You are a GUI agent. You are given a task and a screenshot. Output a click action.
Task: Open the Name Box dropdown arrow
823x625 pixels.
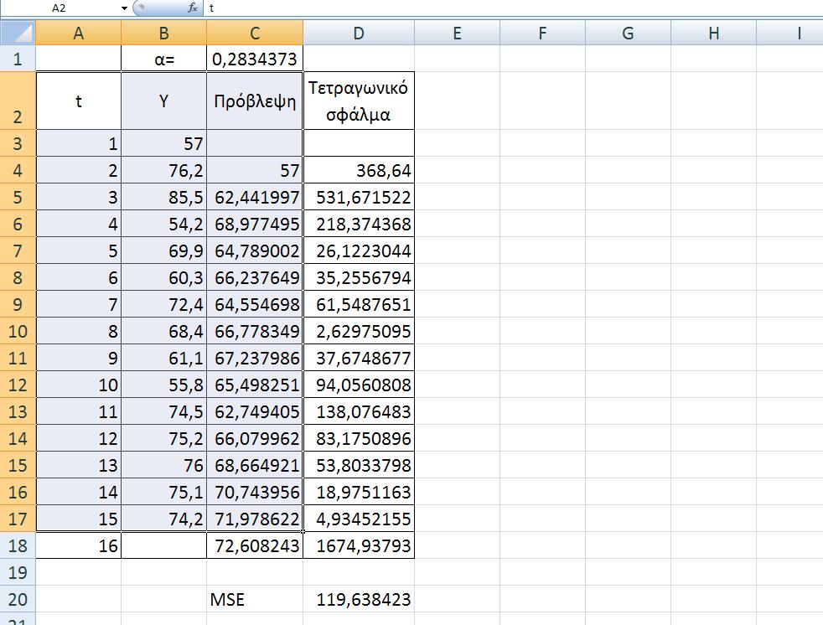(124, 8)
